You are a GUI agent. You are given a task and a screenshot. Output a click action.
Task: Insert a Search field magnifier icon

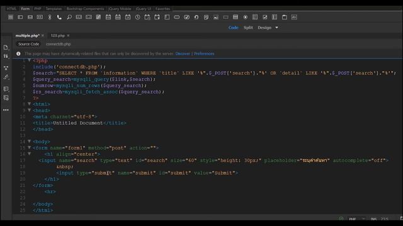pos(69,17)
